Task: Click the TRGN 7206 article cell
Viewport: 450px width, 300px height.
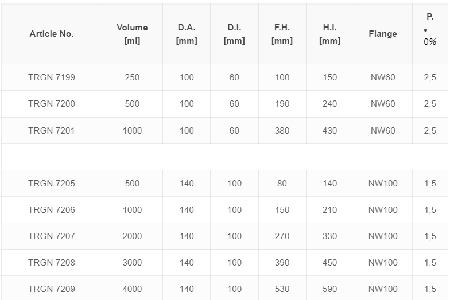Action: 52,210
